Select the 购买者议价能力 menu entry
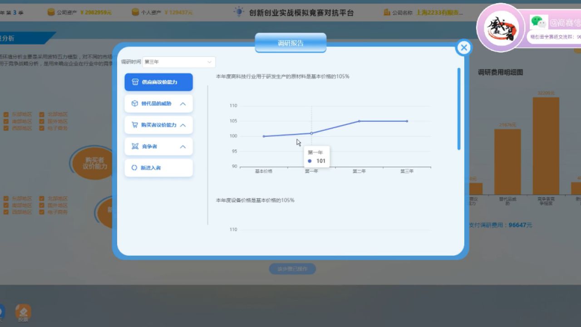 158,125
